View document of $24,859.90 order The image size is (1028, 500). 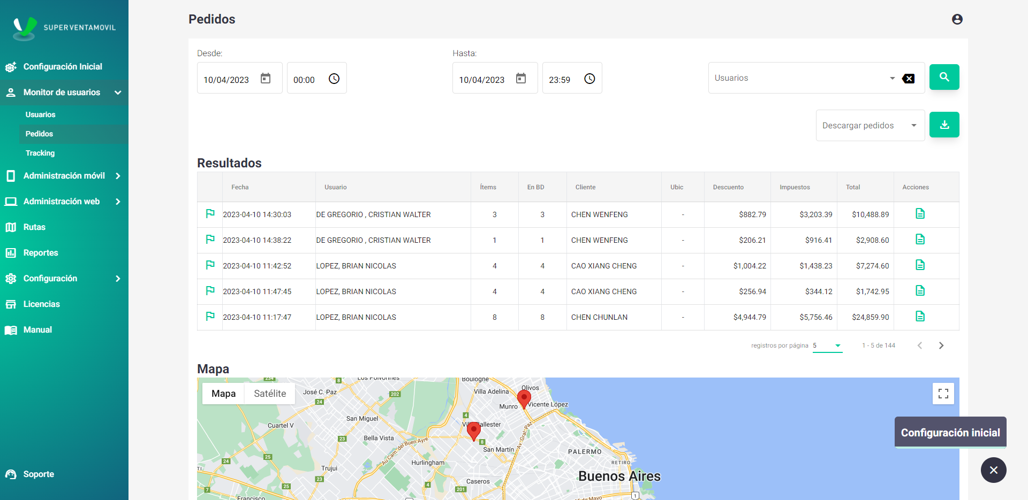(x=920, y=317)
